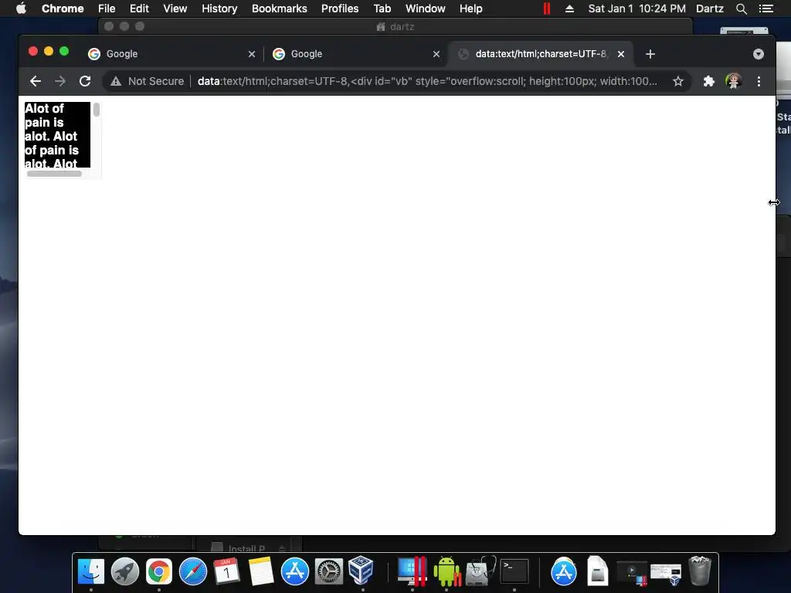This screenshot has height=593, width=791.
Task: Click the red Parallels menu bar icon
Action: [547, 8]
